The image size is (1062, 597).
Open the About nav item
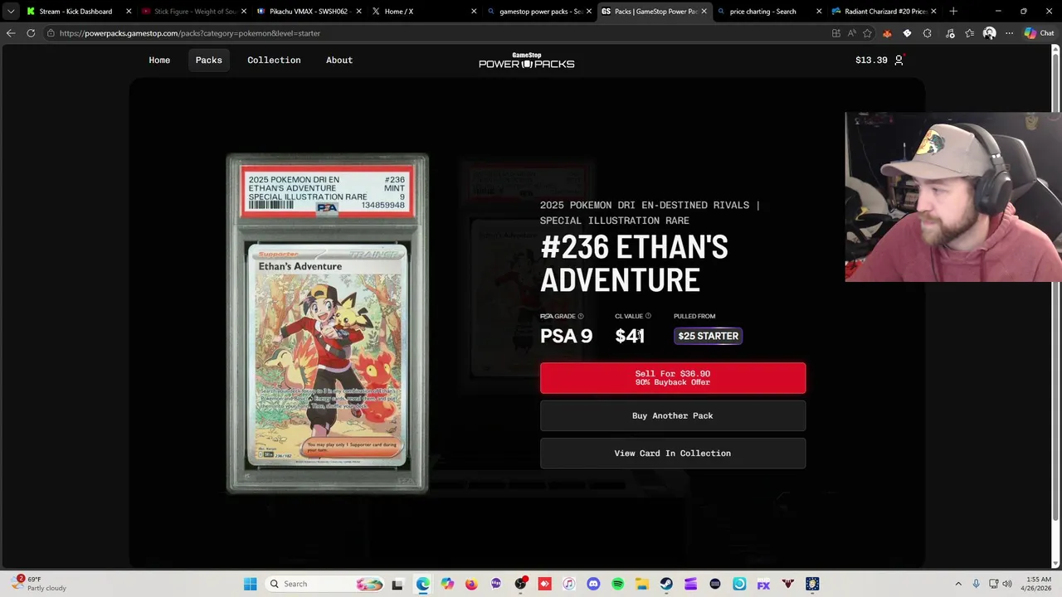coord(339,60)
